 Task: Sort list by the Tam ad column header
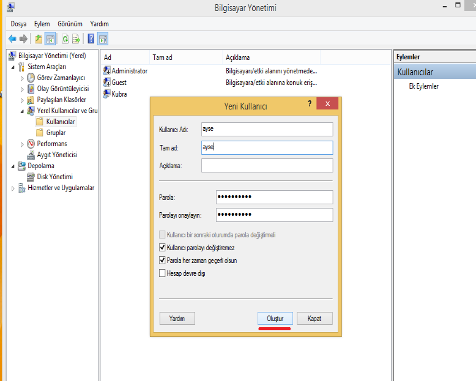(x=186, y=57)
